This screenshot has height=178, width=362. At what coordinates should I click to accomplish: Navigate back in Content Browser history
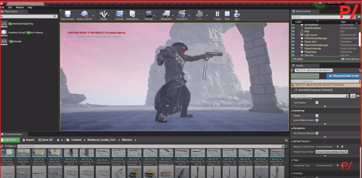point(58,140)
